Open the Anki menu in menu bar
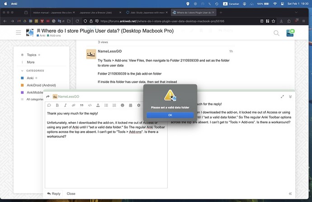312x202 pixels. pos(14,4)
